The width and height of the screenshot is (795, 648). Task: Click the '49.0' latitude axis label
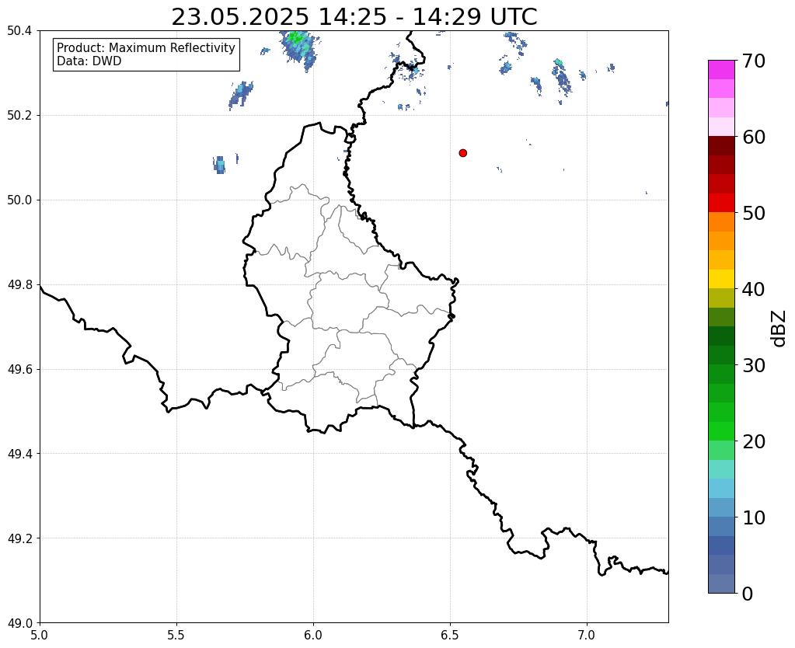(19, 623)
